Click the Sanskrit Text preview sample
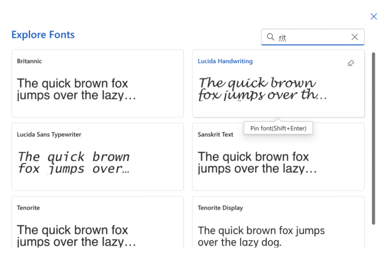This screenshot has width=385, height=264. point(257,162)
